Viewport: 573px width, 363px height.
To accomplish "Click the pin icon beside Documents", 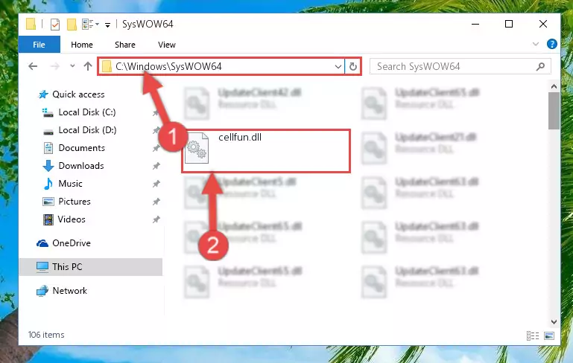I will [x=156, y=148].
